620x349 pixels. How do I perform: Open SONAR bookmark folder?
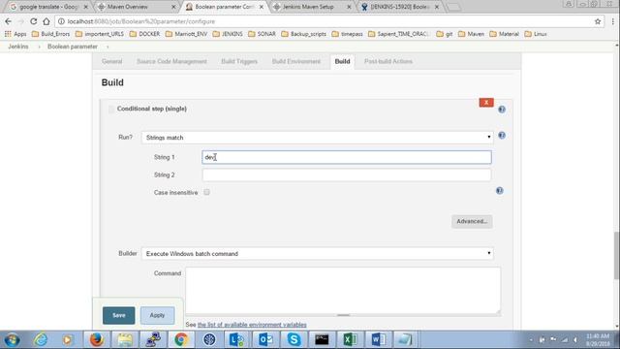click(262, 34)
